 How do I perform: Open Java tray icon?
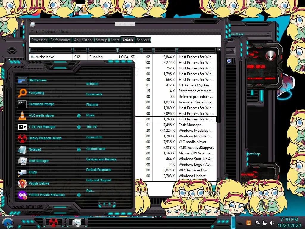point(249,222)
